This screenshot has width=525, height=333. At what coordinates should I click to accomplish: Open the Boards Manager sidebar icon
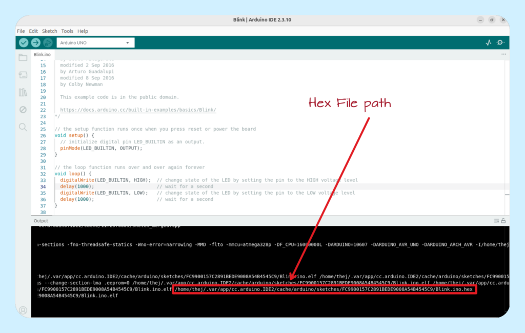[x=23, y=75]
